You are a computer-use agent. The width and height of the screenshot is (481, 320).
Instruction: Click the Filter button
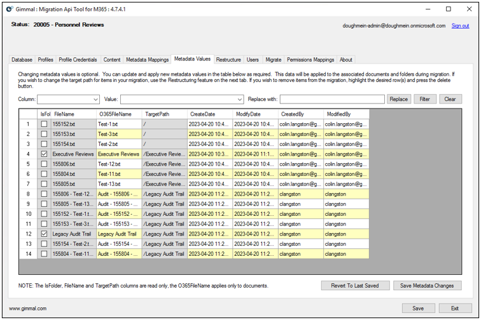click(x=424, y=99)
